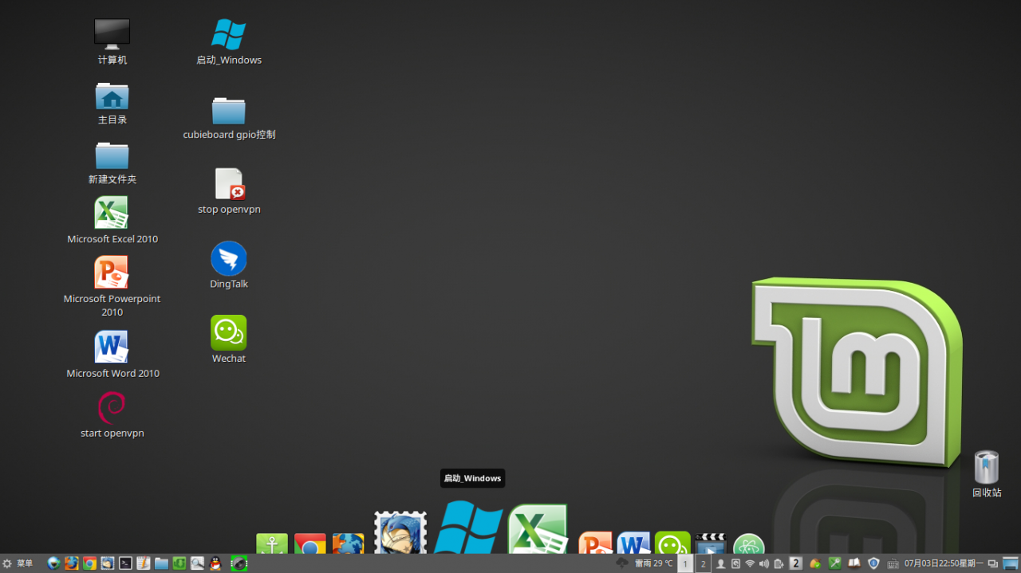Click the open book tray icon

tap(854, 563)
